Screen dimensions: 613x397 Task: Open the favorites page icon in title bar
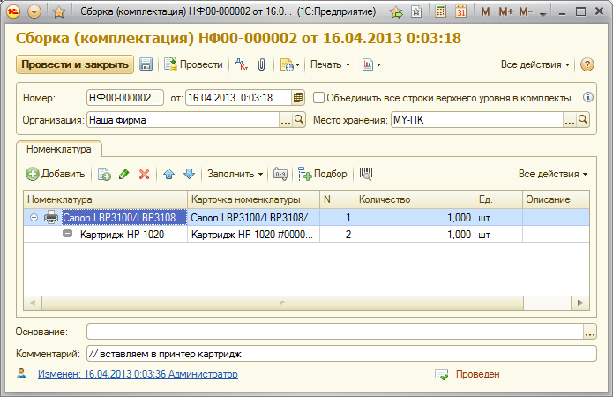click(x=416, y=12)
